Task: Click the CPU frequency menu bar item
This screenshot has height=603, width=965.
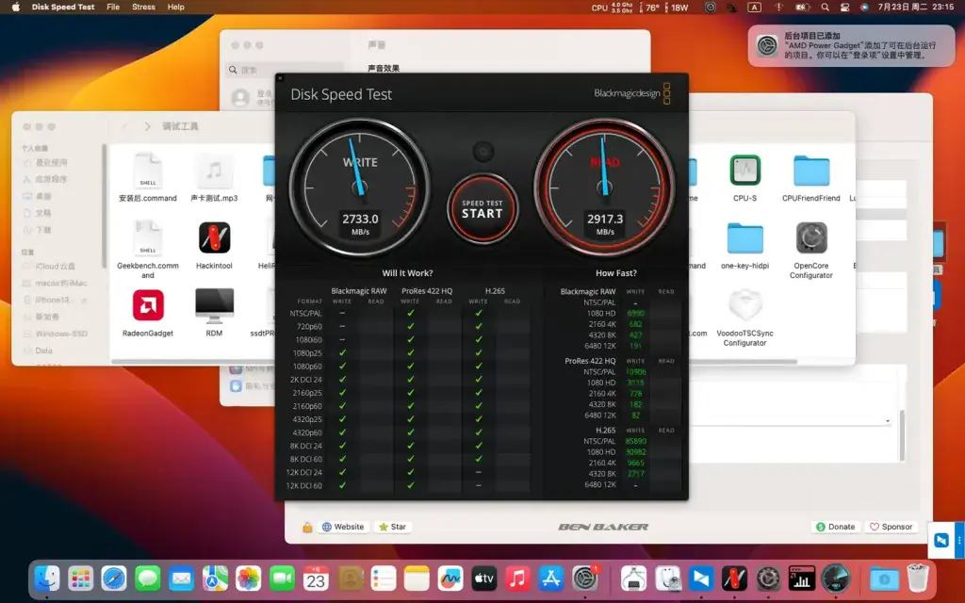Action: coord(613,8)
